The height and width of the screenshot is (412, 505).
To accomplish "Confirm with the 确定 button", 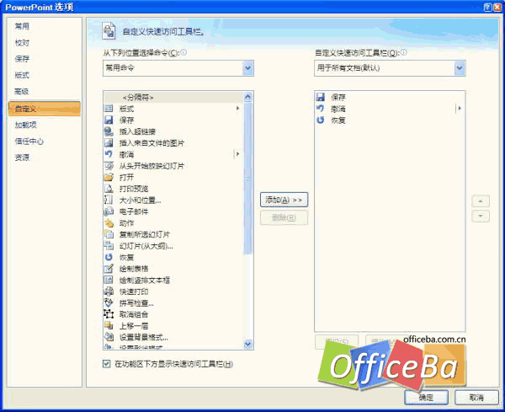I will click(426, 398).
